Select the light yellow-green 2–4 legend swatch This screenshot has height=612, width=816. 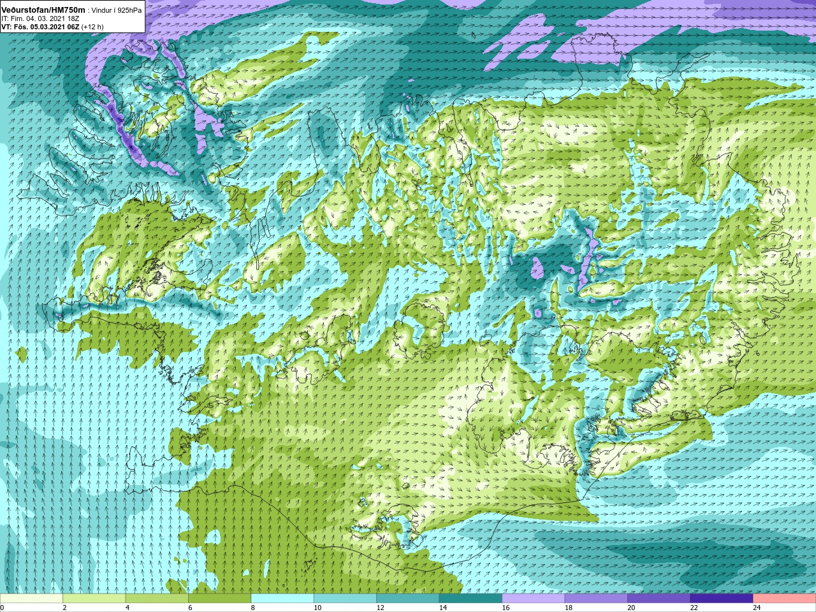(94, 599)
